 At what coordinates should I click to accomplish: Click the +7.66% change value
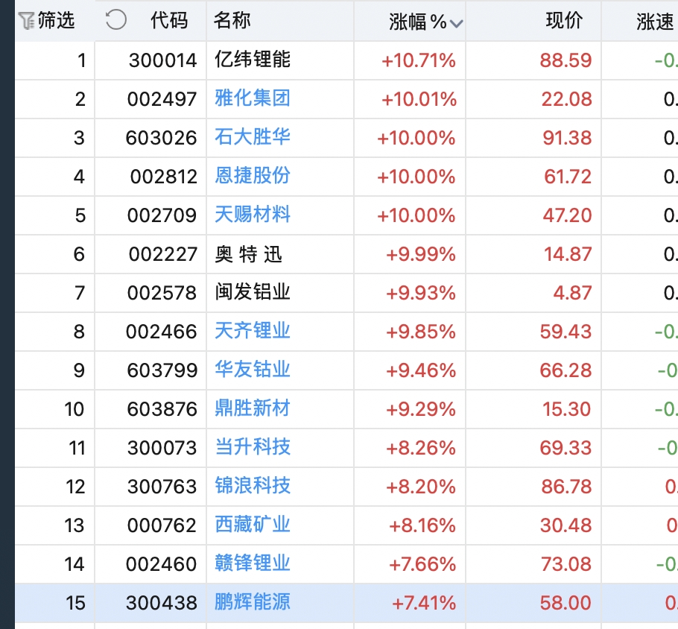click(422, 565)
